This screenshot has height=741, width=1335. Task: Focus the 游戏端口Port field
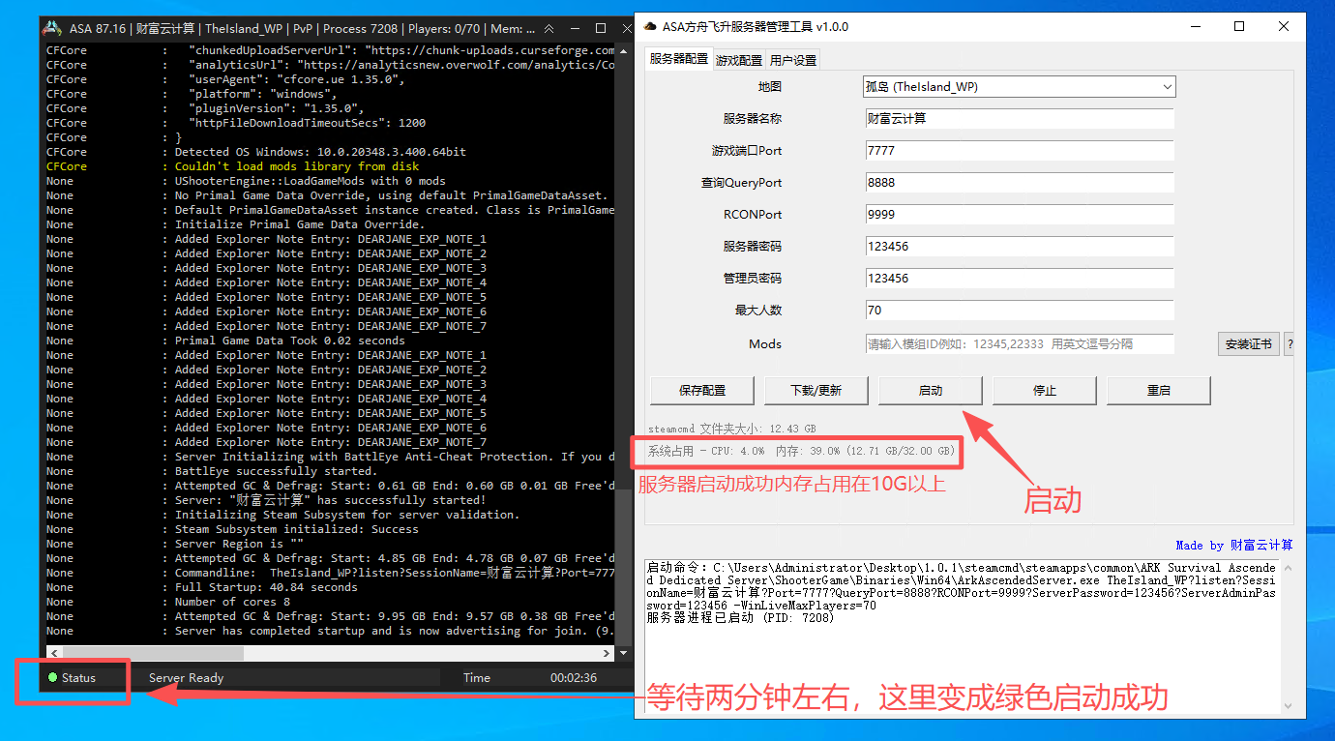click(x=1019, y=151)
